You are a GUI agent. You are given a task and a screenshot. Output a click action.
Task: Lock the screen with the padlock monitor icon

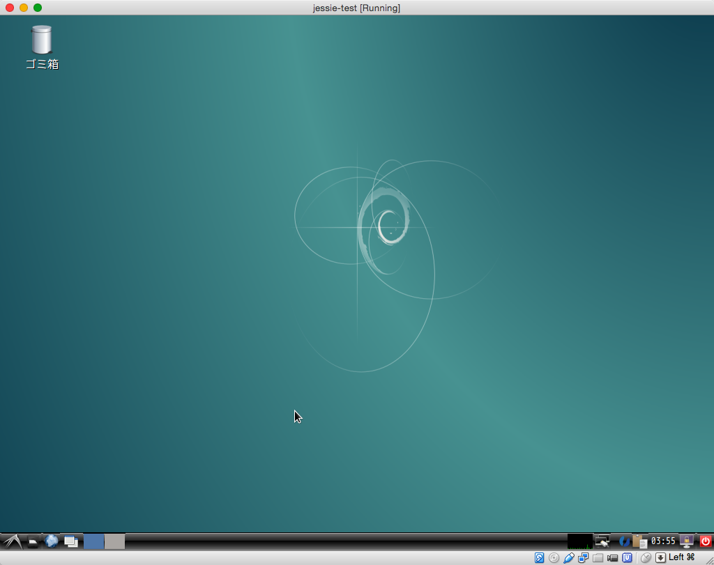point(686,541)
